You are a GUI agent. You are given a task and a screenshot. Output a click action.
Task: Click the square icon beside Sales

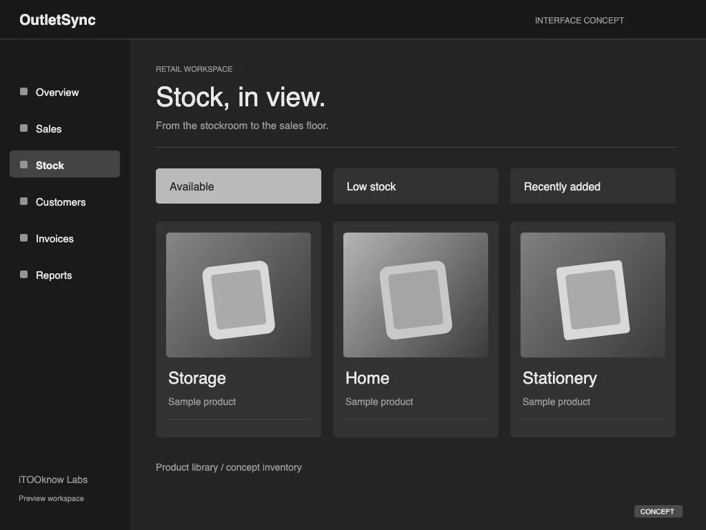pyautogui.click(x=24, y=128)
